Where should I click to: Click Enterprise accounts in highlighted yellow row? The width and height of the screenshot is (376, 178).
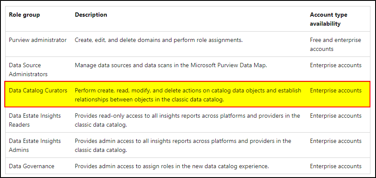(x=336, y=91)
